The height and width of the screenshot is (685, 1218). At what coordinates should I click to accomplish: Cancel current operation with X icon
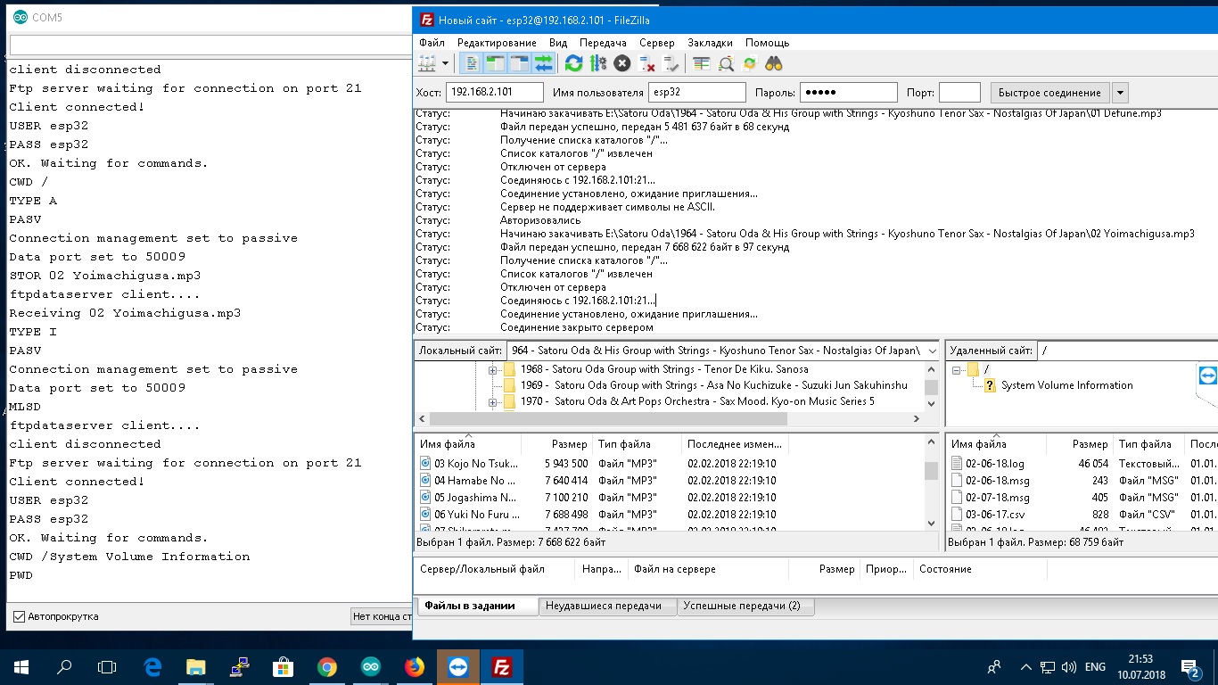point(622,63)
